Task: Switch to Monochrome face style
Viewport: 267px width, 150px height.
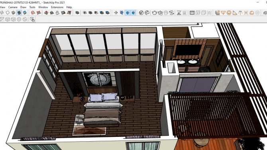Action: coord(25,13)
